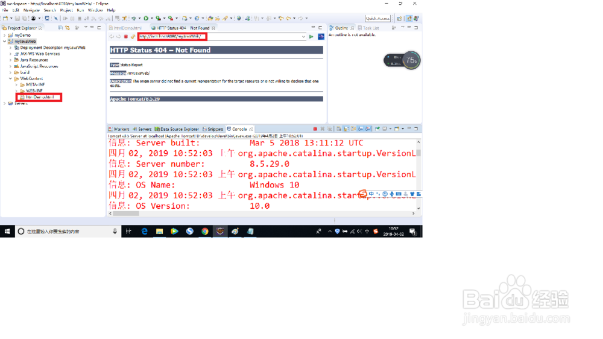The height and width of the screenshot is (339, 603).
Task: Click the Open Perspective icon near Quick Access
Action: click(x=400, y=18)
